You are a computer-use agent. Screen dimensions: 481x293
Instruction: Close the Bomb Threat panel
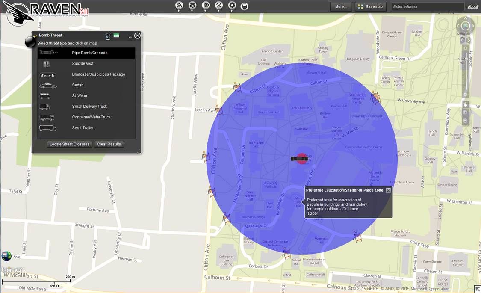(x=137, y=36)
